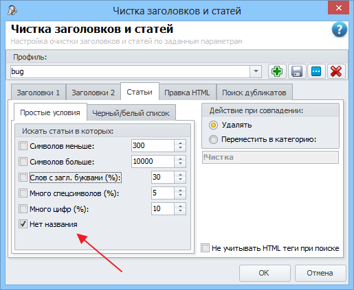Decrease the Много цифр value with down arrow
Image resolution: width=354 pixels, height=290 pixels.
click(x=180, y=211)
